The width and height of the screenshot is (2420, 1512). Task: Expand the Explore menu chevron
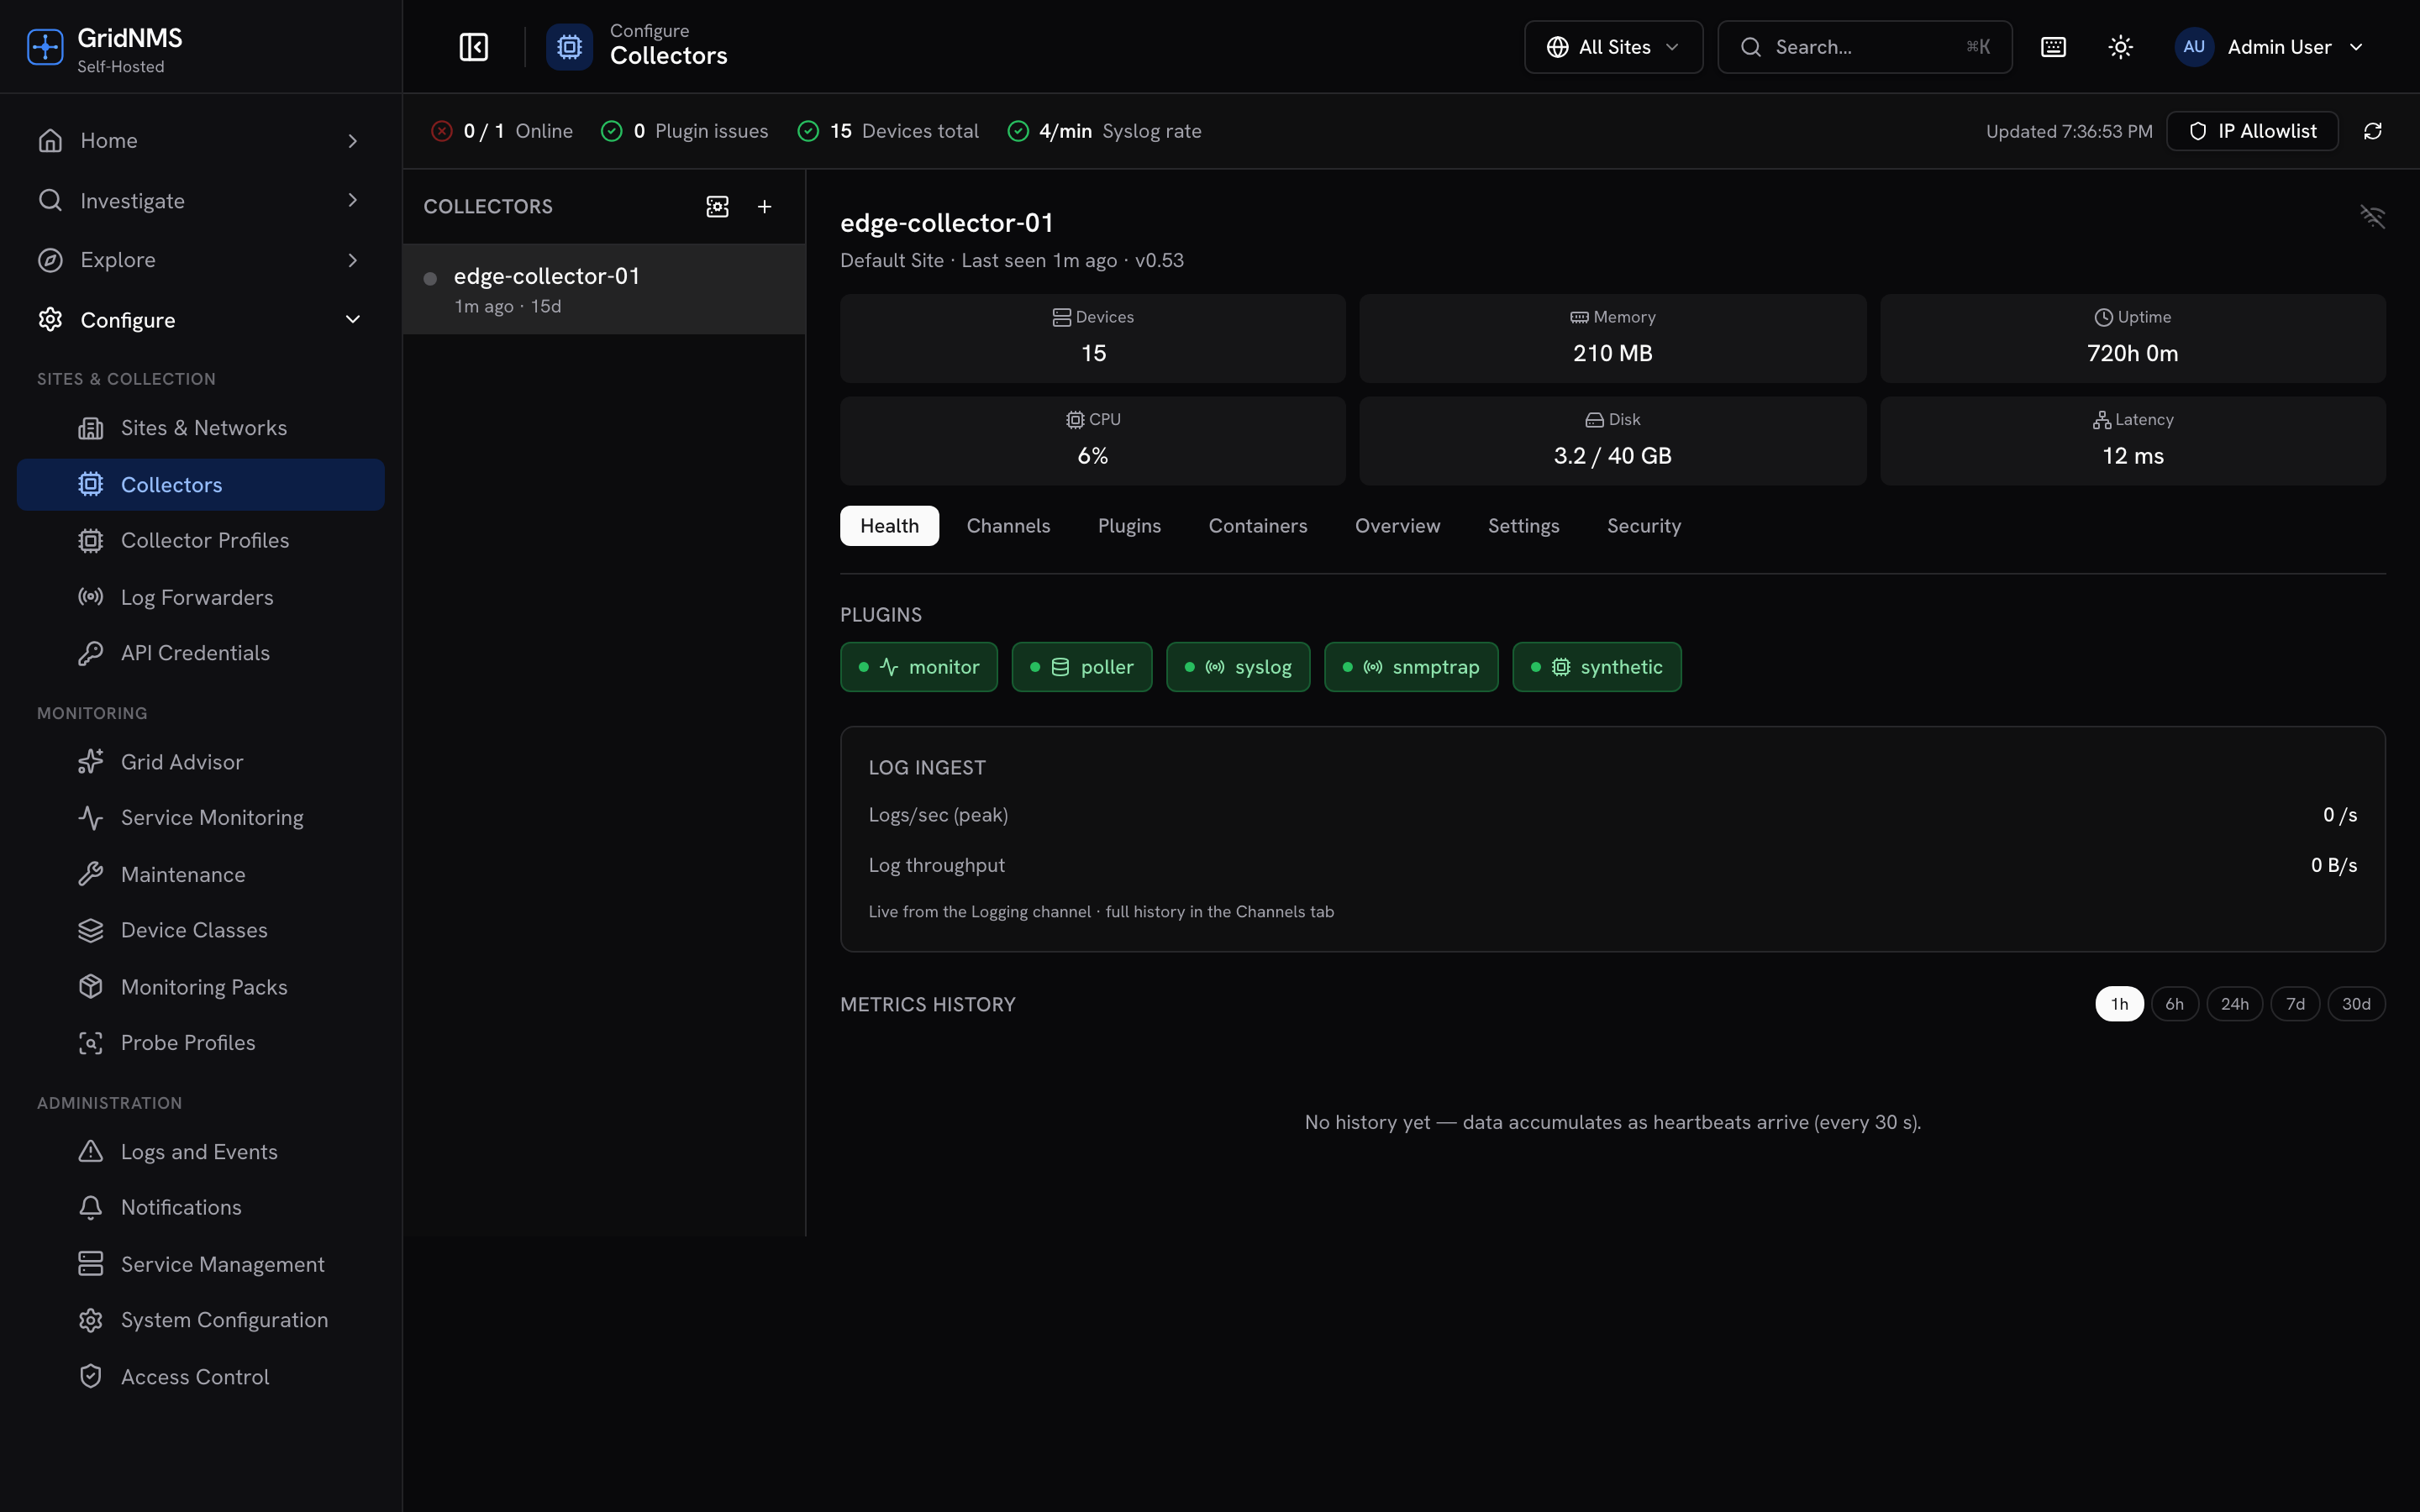tap(352, 260)
